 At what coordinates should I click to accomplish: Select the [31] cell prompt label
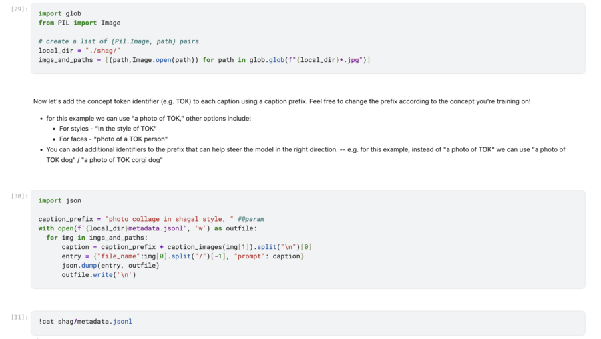tap(20, 317)
